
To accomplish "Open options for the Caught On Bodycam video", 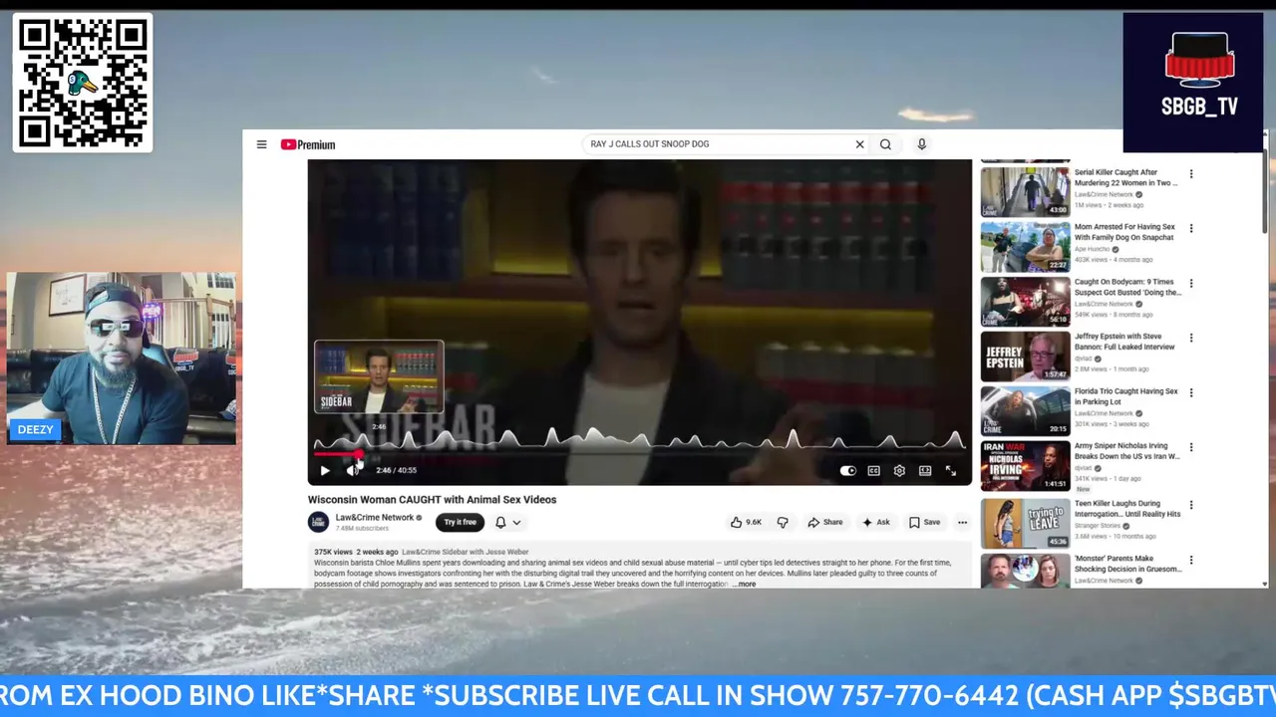I will coord(1190,284).
